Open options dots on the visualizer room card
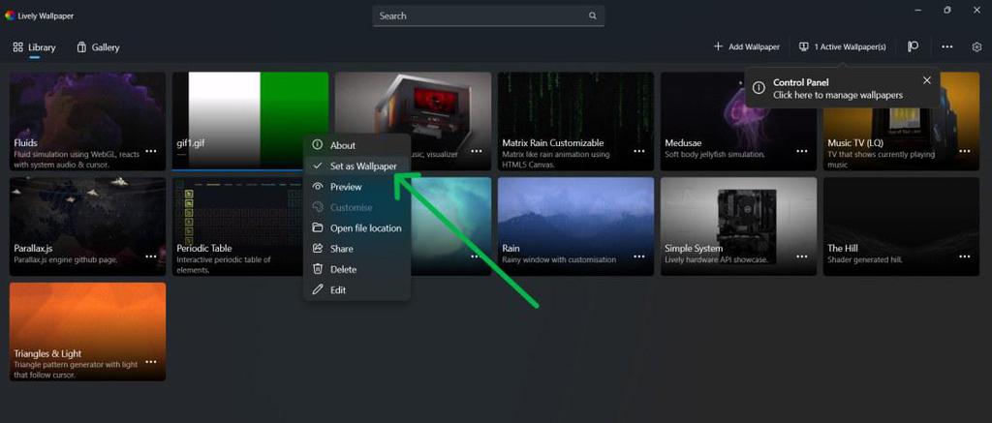The image size is (992, 423). [477, 151]
